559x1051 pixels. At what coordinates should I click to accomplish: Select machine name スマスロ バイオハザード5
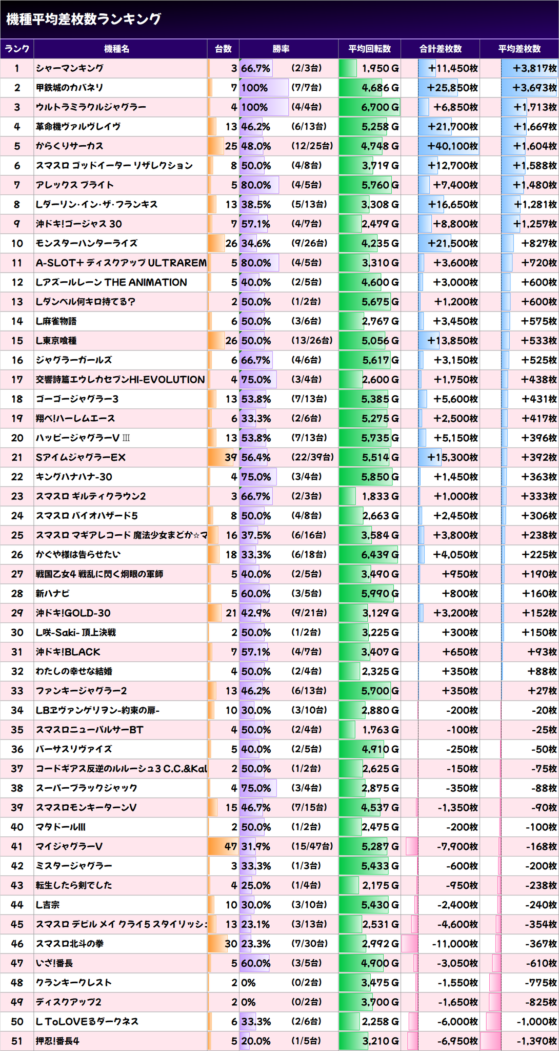[87, 516]
